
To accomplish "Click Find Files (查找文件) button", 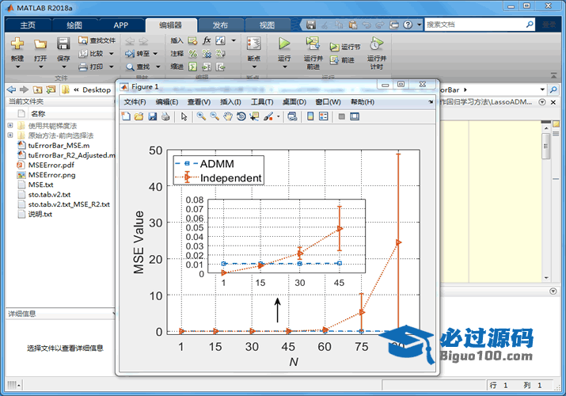I will [x=97, y=40].
